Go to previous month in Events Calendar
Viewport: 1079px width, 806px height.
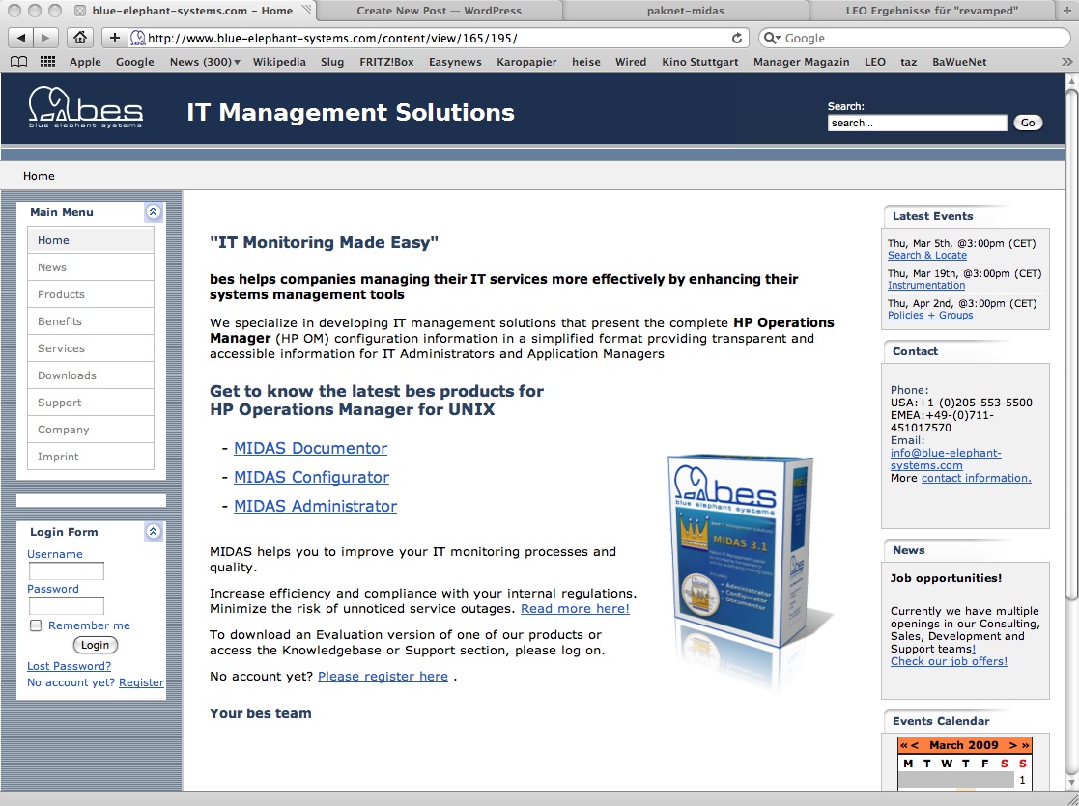point(915,745)
